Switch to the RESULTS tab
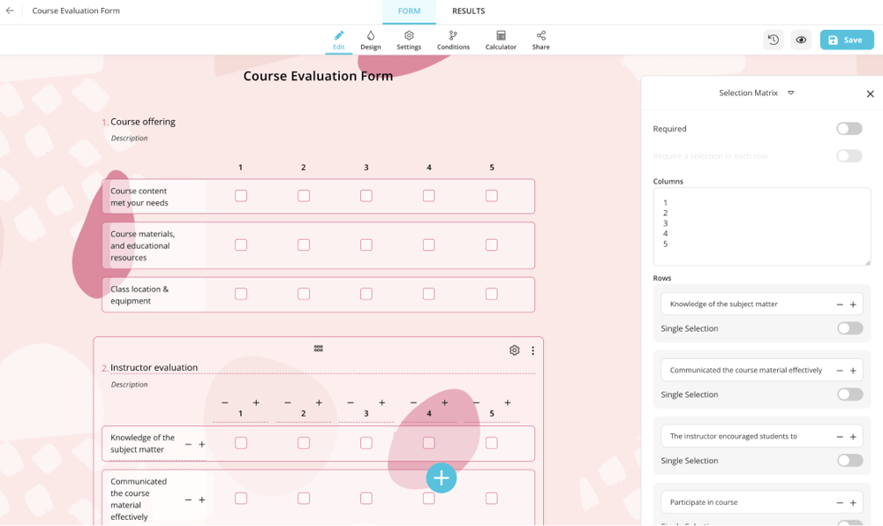883x526 pixels. [x=468, y=11]
